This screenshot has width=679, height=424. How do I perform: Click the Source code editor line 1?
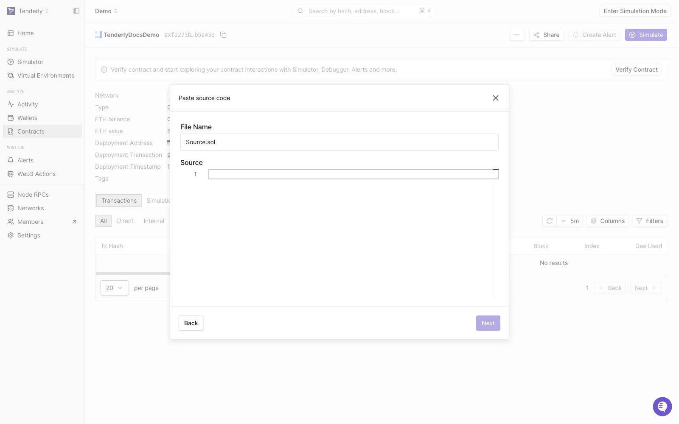tap(353, 174)
